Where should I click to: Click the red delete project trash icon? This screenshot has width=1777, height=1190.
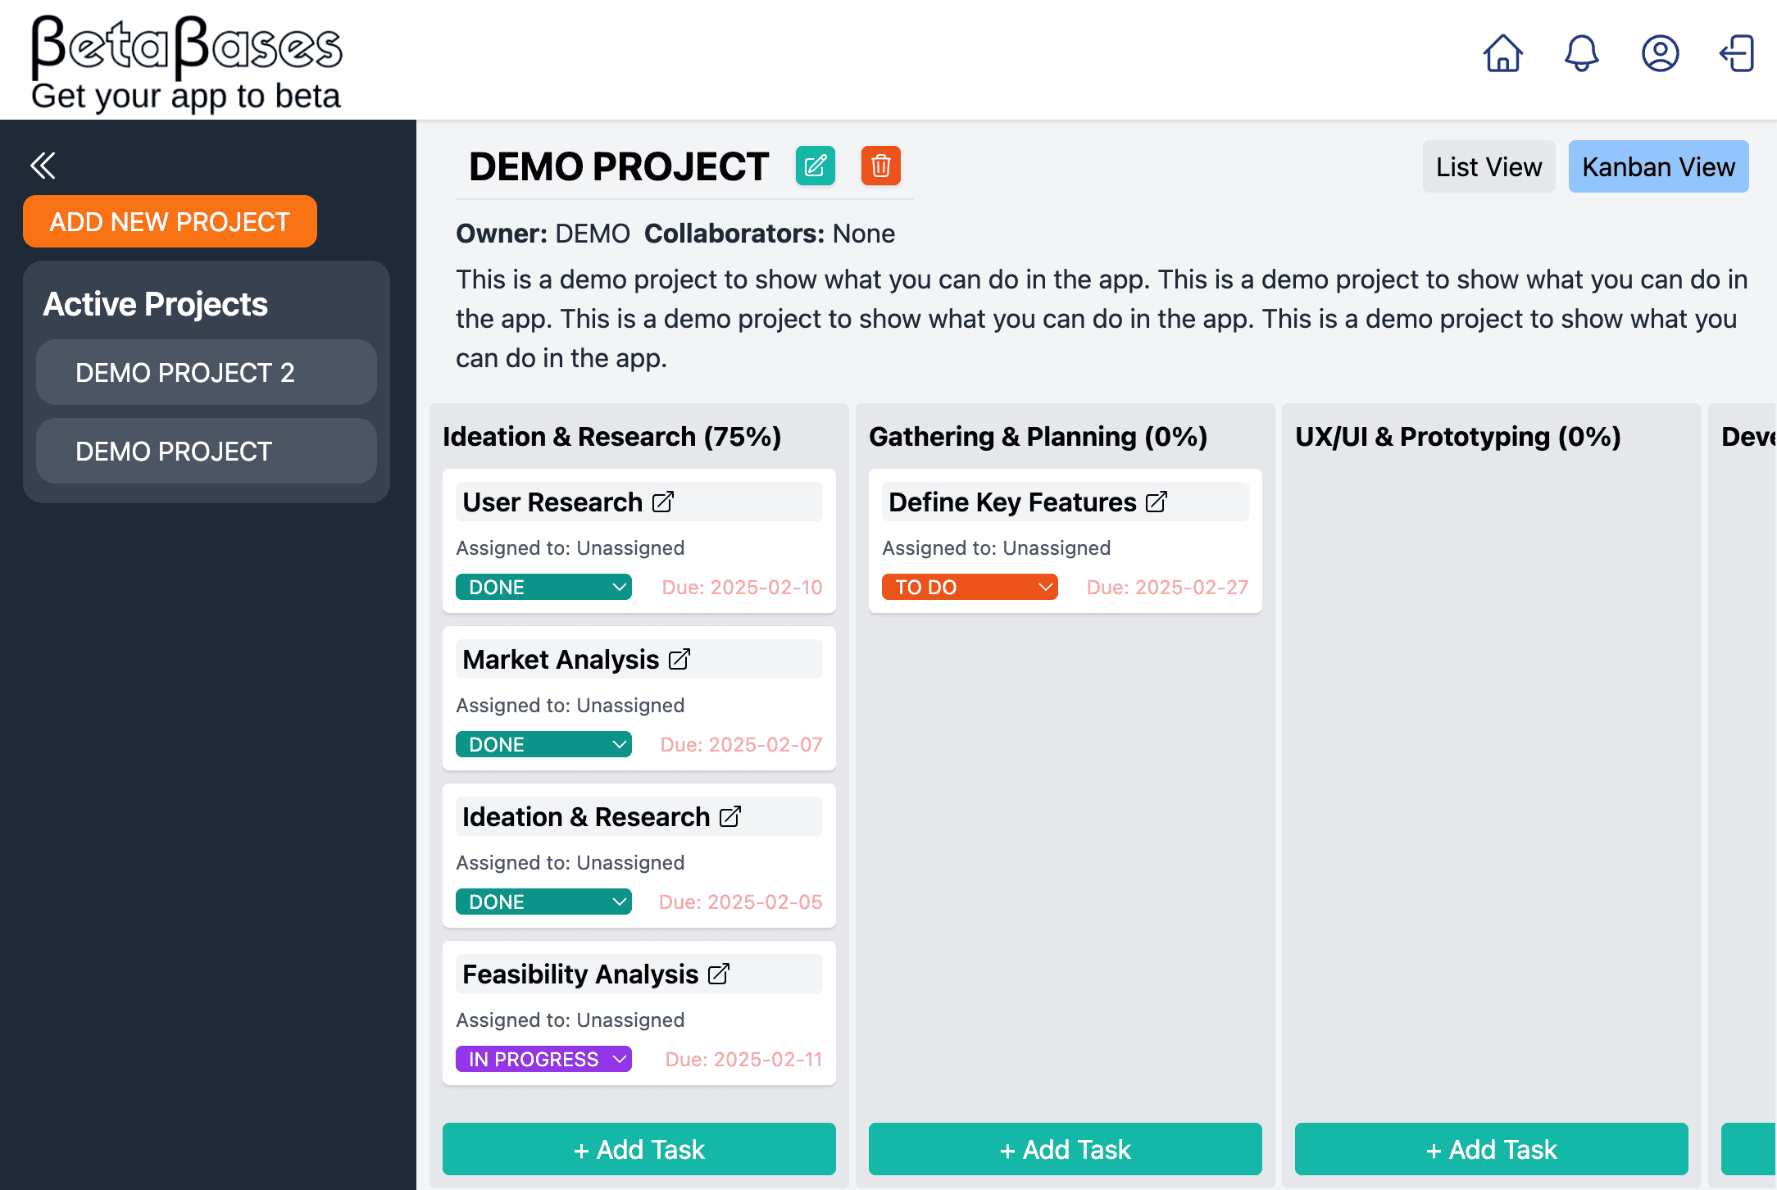[880, 166]
